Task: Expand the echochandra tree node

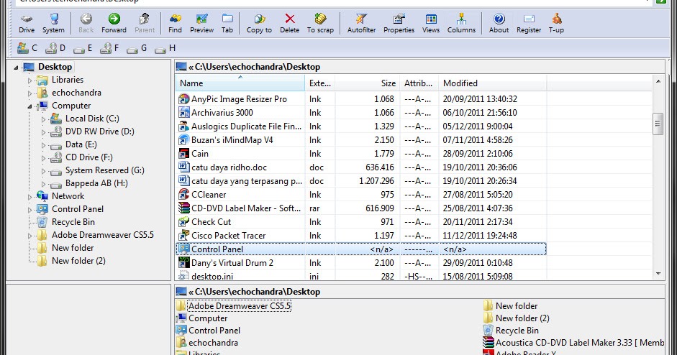Action: [29, 93]
